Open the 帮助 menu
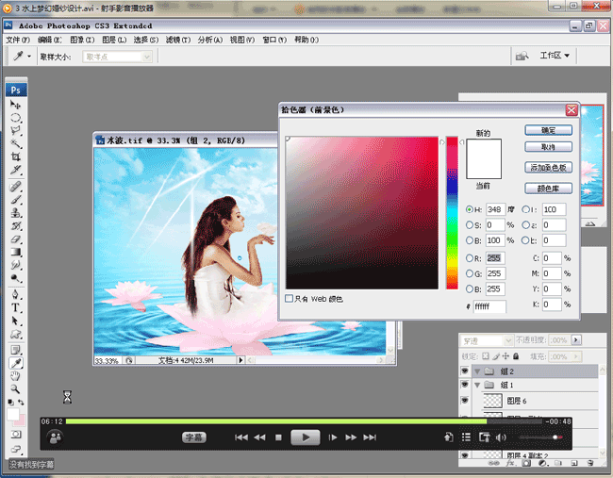Image resolution: width=613 pixels, height=478 pixels. point(306,40)
